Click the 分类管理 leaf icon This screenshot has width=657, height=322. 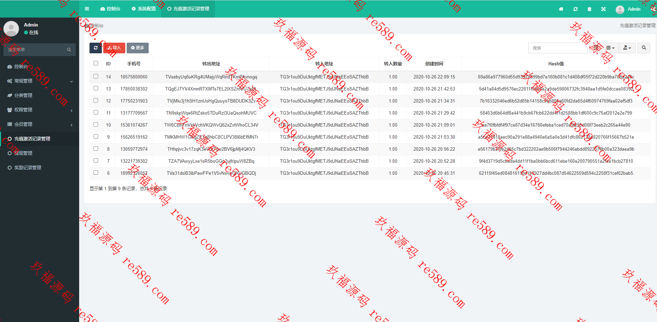click(10, 96)
